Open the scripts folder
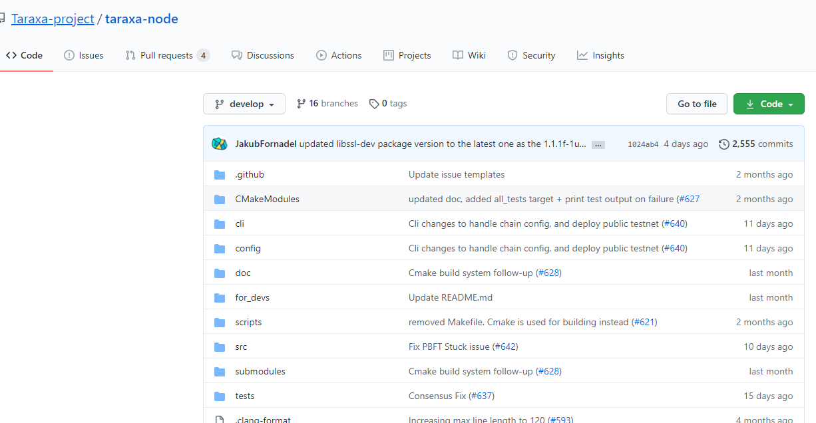 248,322
